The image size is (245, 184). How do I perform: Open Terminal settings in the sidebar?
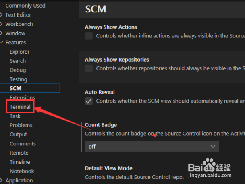click(x=20, y=107)
